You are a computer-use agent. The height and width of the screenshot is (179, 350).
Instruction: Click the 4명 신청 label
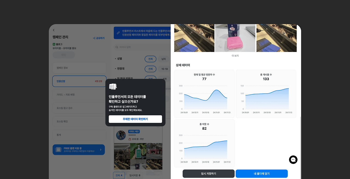point(98,81)
